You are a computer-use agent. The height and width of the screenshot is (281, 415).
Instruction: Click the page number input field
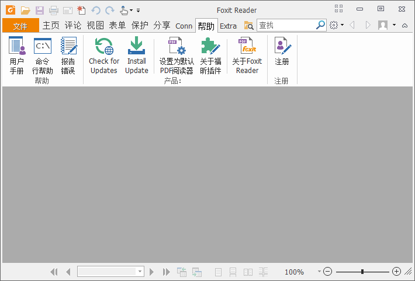point(107,272)
